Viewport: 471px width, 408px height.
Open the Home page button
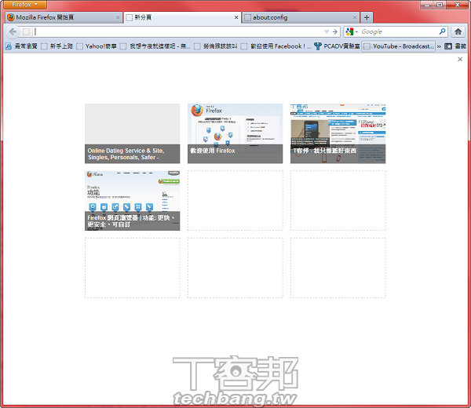[x=458, y=31]
